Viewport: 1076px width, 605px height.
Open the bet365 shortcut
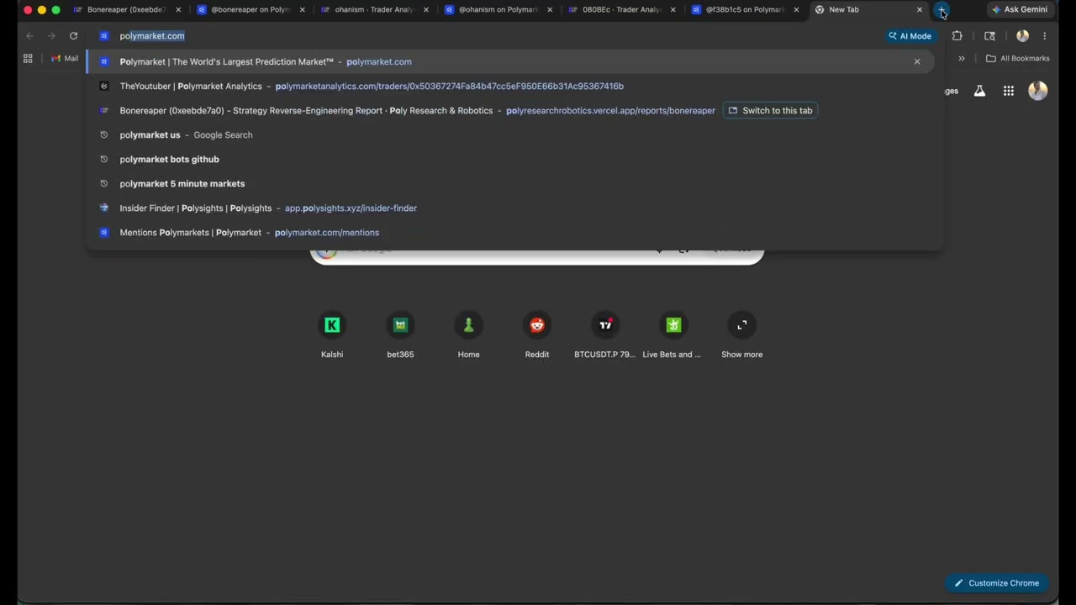point(400,335)
